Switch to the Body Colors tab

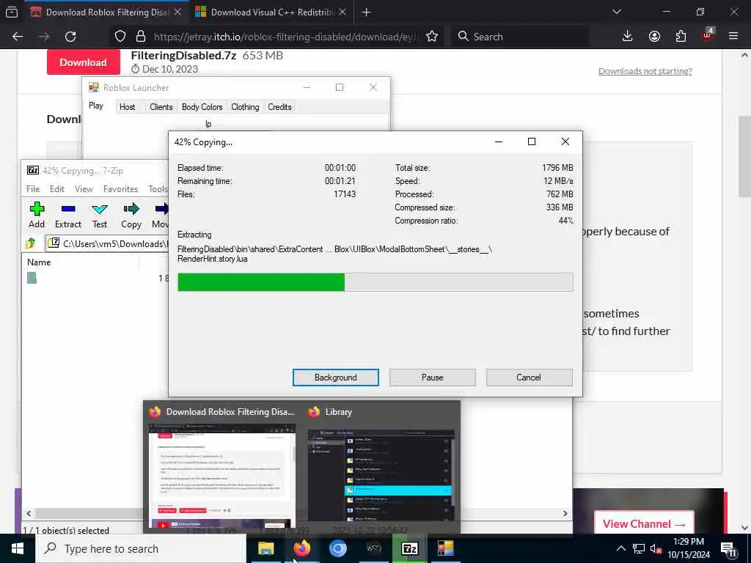[x=202, y=107]
